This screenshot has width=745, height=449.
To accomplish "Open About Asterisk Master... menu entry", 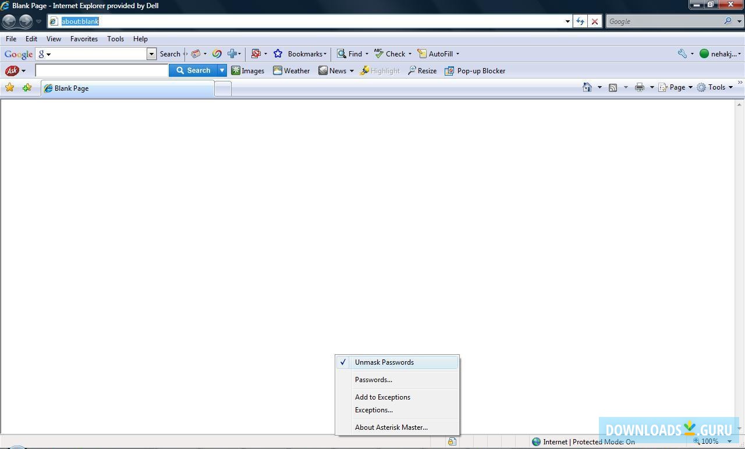I will 398,427.
